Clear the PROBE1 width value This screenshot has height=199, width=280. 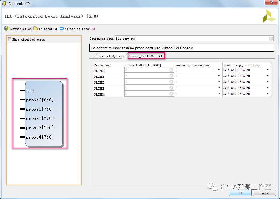(x=171, y=76)
